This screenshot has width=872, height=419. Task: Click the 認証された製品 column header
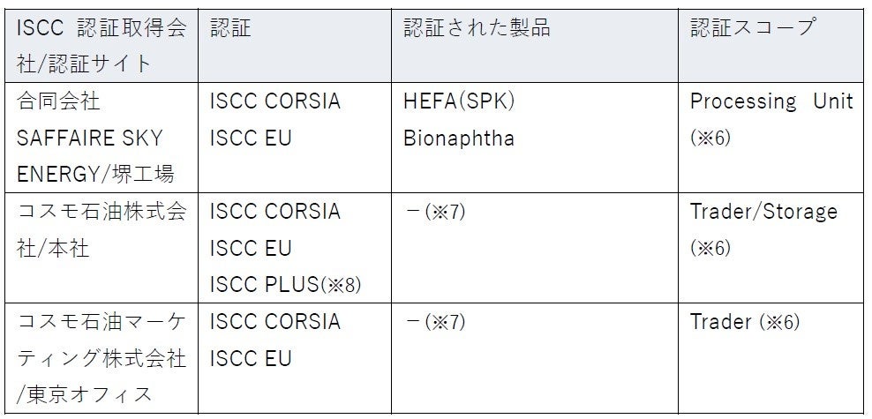pyautogui.click(x=477, y=28)
